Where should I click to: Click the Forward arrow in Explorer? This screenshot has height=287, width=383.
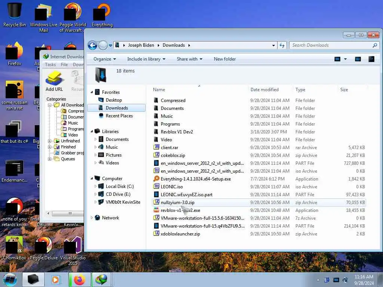(103, 45)
